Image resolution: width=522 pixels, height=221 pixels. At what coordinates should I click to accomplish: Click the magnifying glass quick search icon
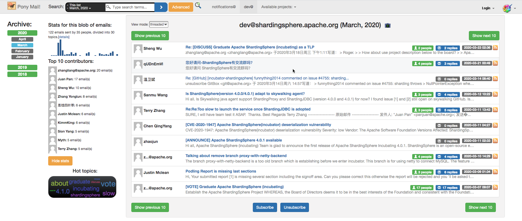(198, 5)
